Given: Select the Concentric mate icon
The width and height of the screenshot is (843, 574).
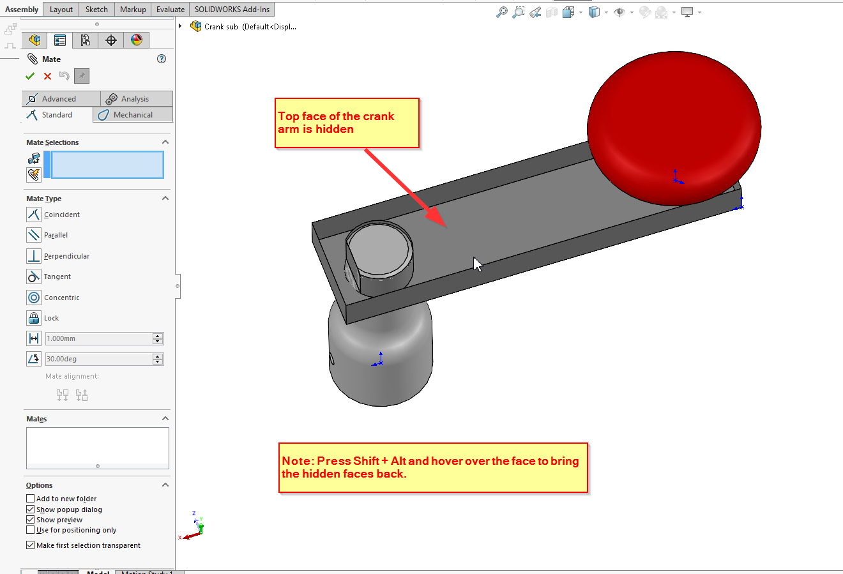Looking at the screenshot, I should click(x=34, y=298).
